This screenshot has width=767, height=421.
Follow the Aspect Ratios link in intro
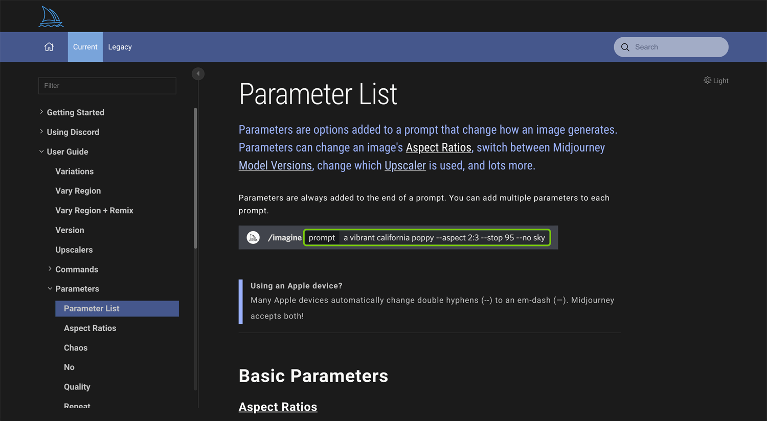pos(439,147)
